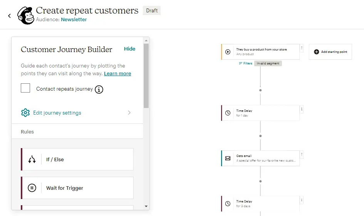The height and width of the screenshot is (216, 364).
Task: Click the Invalid segment tag
Action: pyautogui.click(x=268, y=64)
